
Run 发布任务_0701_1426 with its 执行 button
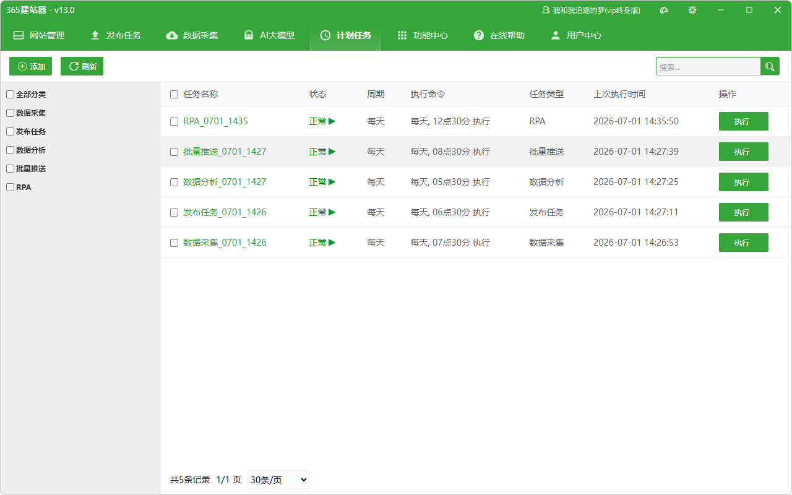743,212
